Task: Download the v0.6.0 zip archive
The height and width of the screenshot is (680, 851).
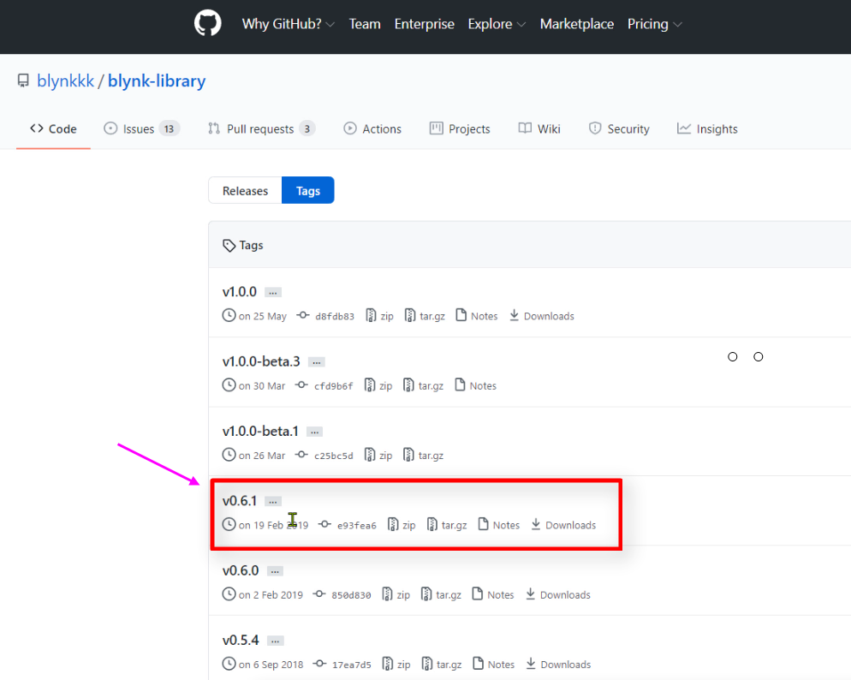Action: [396, 595]
